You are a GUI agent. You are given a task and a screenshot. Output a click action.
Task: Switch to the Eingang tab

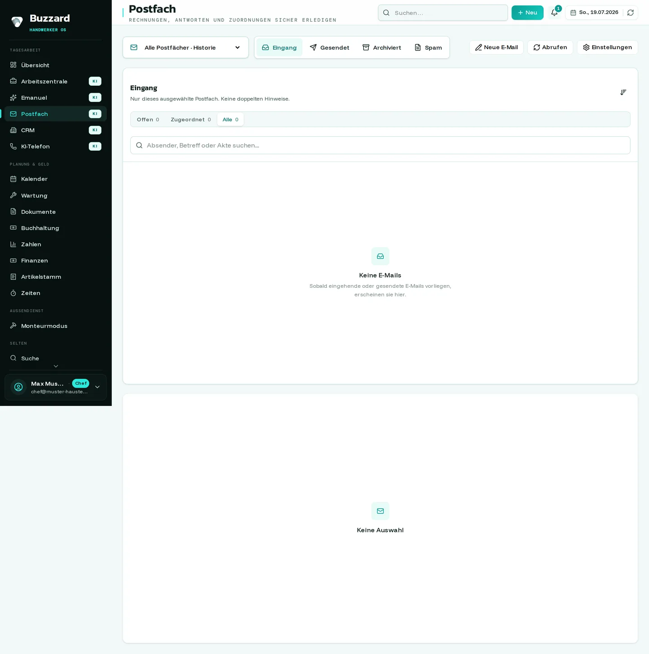pyautogui.click(x=279, y=47)
